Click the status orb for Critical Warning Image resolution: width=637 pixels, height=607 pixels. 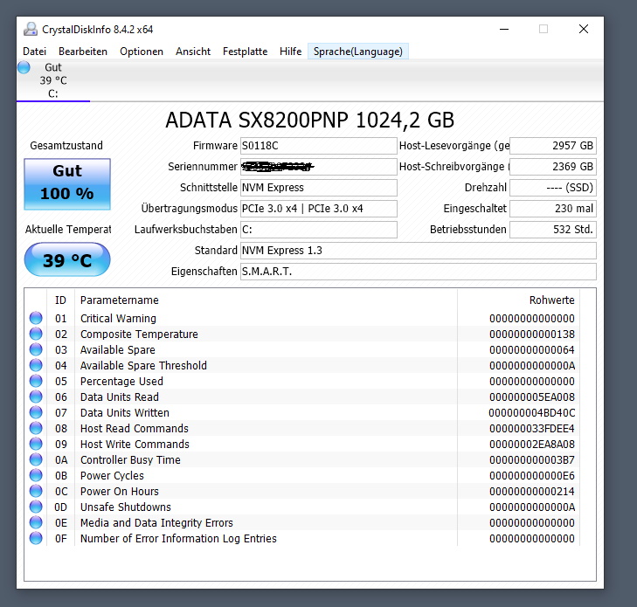click(36, 318)
